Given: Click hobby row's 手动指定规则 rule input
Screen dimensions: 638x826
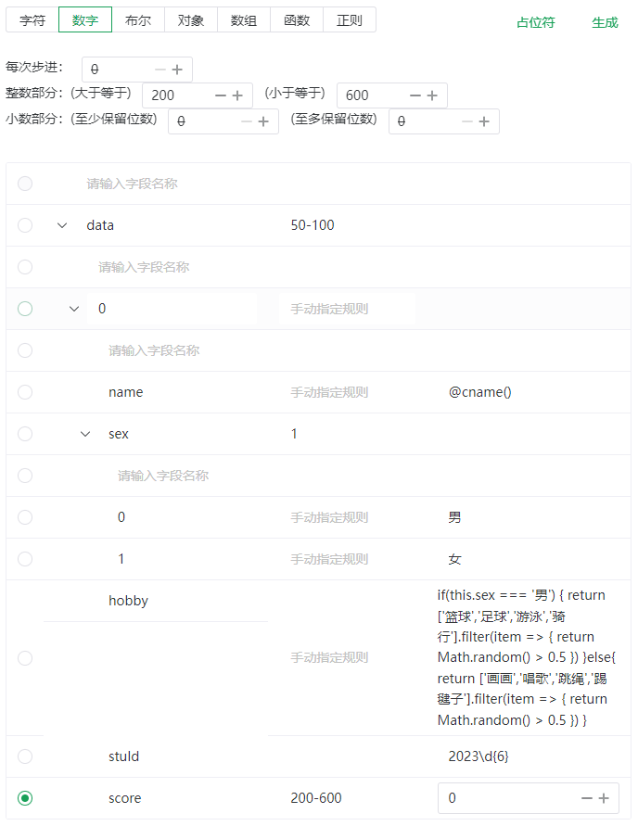Looking at the screenshot, I should click(x=329, y=657).
